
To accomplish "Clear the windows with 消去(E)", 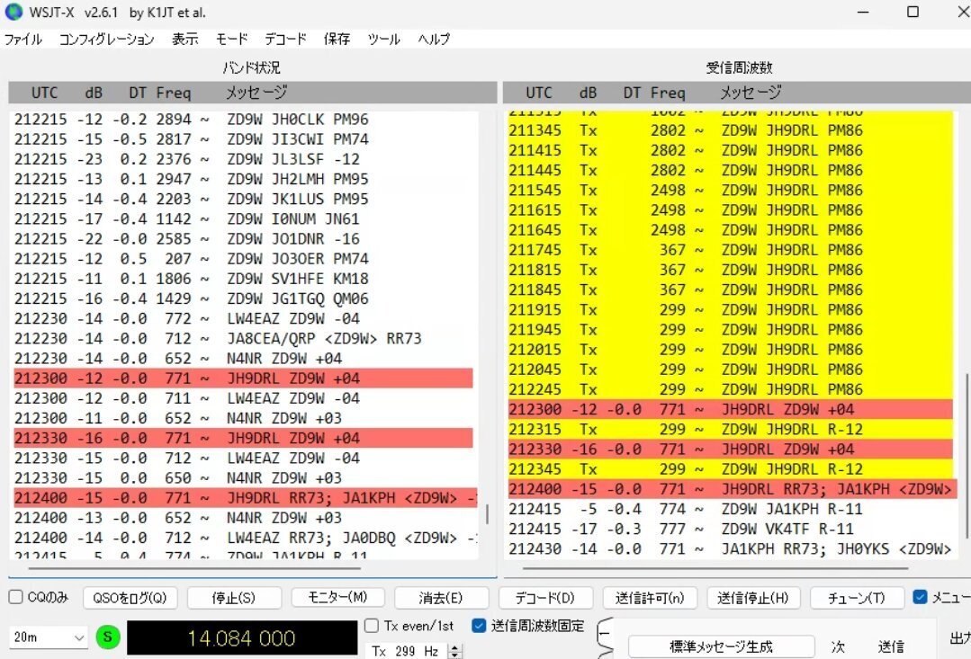I will click(440, 597).
